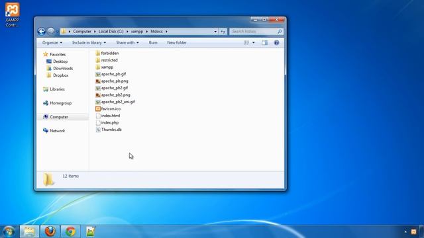Go back using the Explorer back arrow
424x238 pixels.
click(x=41, y=32)
